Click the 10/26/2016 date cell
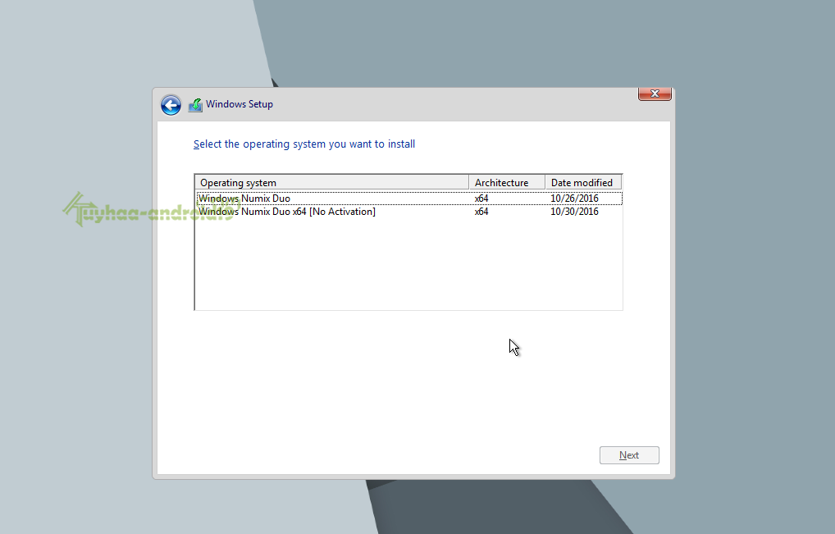Image resolution: width=835 pixels, height=534 pixels. pos(574,198)
